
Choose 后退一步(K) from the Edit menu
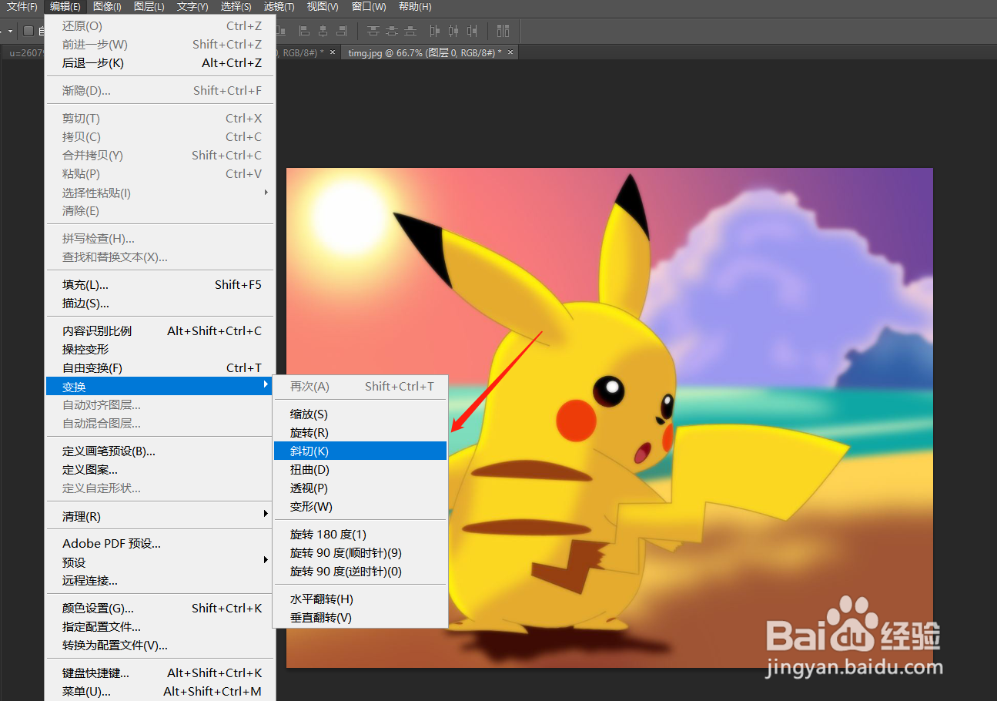[159, 63]
